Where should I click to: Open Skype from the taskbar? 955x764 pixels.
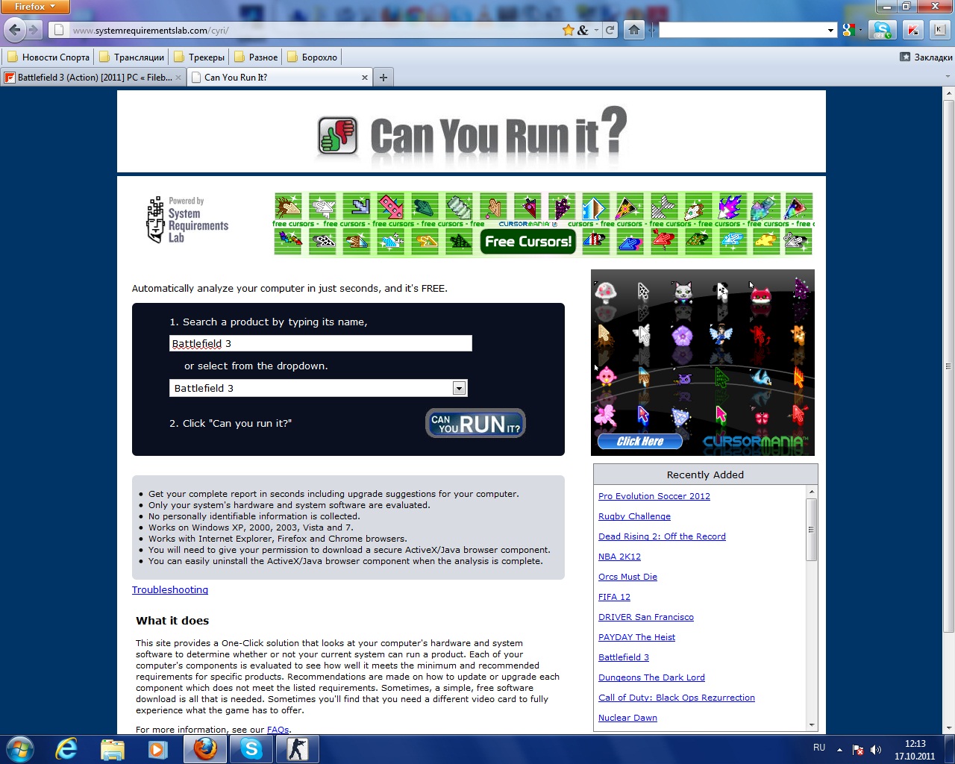click(x=251, y=749)
